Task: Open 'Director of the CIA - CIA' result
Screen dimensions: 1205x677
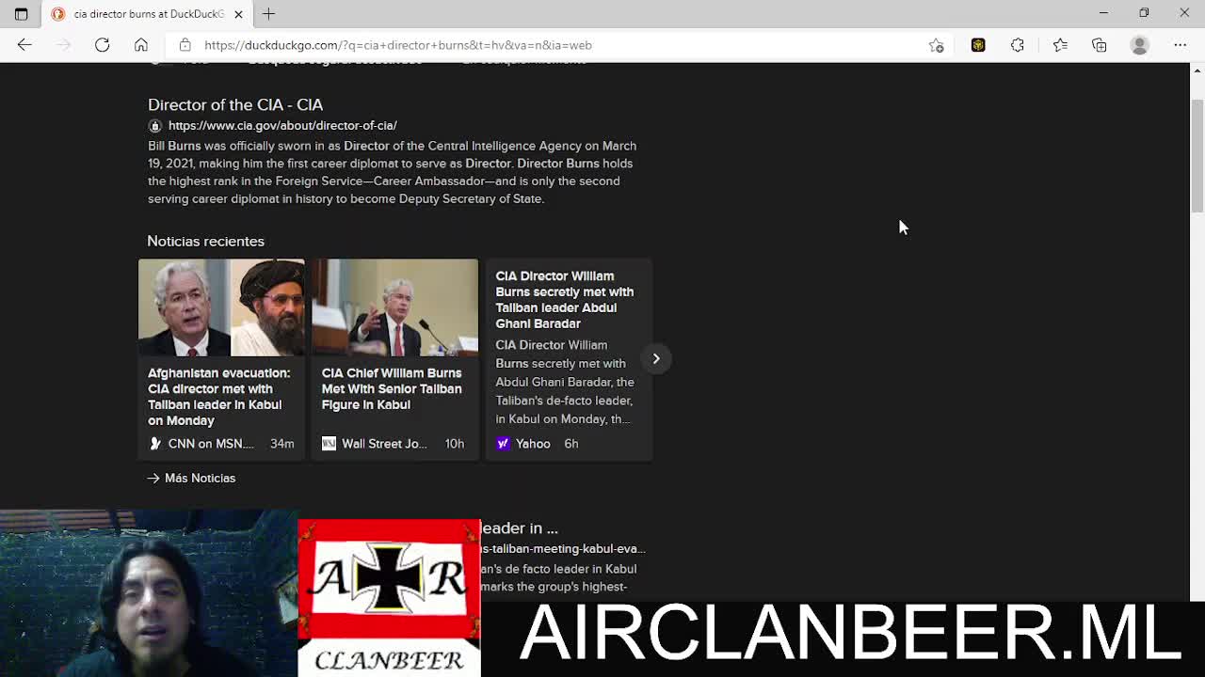Action: pyautogui.click(x=235, y=104)
